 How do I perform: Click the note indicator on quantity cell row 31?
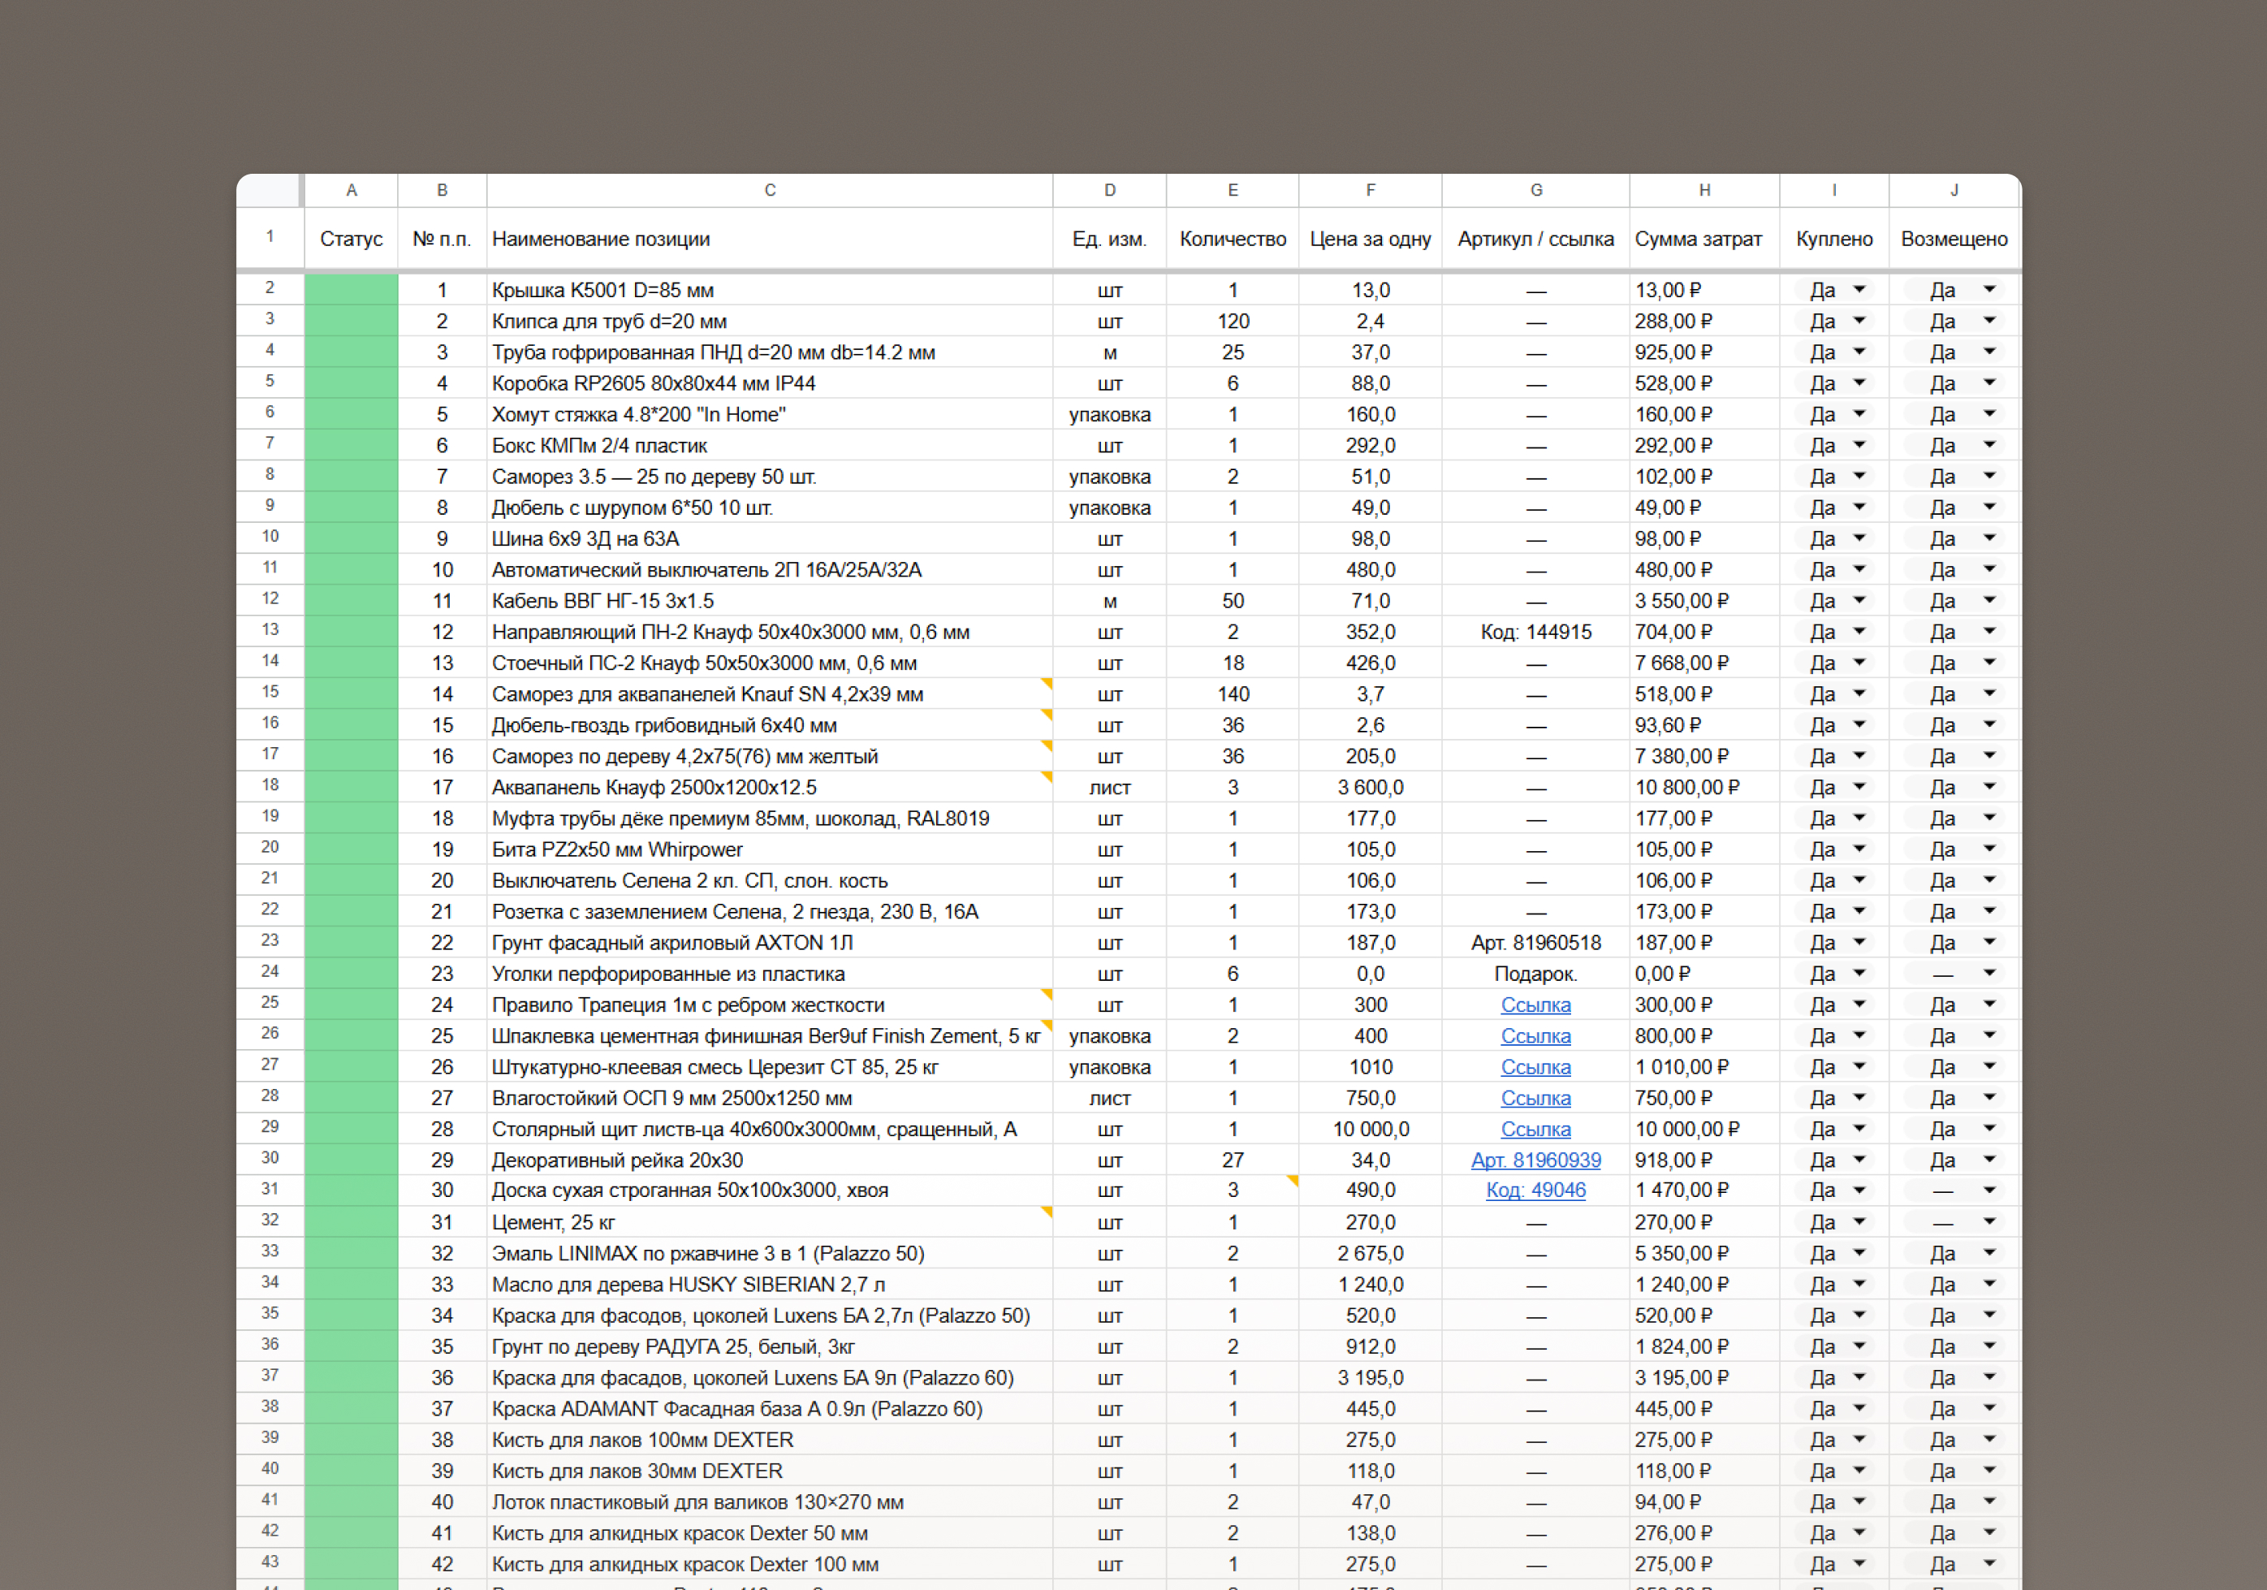1293,1179
